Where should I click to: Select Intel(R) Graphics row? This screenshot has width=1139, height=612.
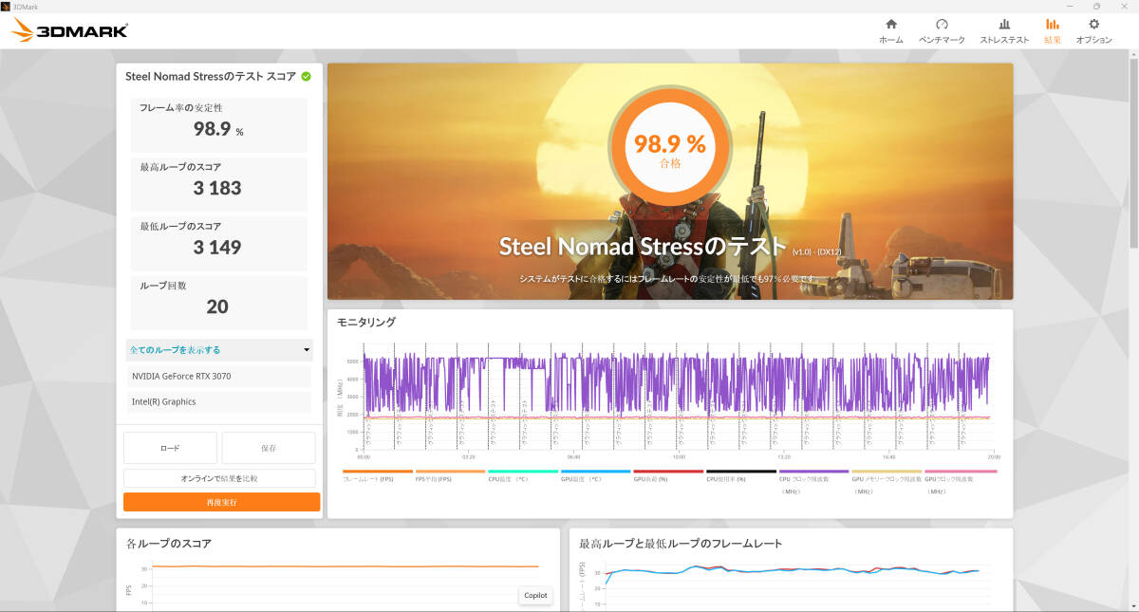point(219,401)
